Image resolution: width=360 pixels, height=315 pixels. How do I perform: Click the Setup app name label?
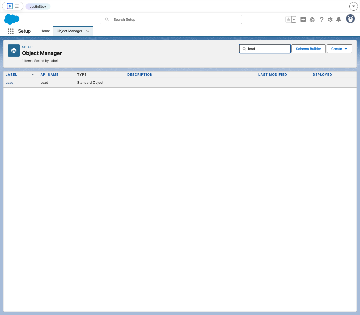click(x=24, y=31)
